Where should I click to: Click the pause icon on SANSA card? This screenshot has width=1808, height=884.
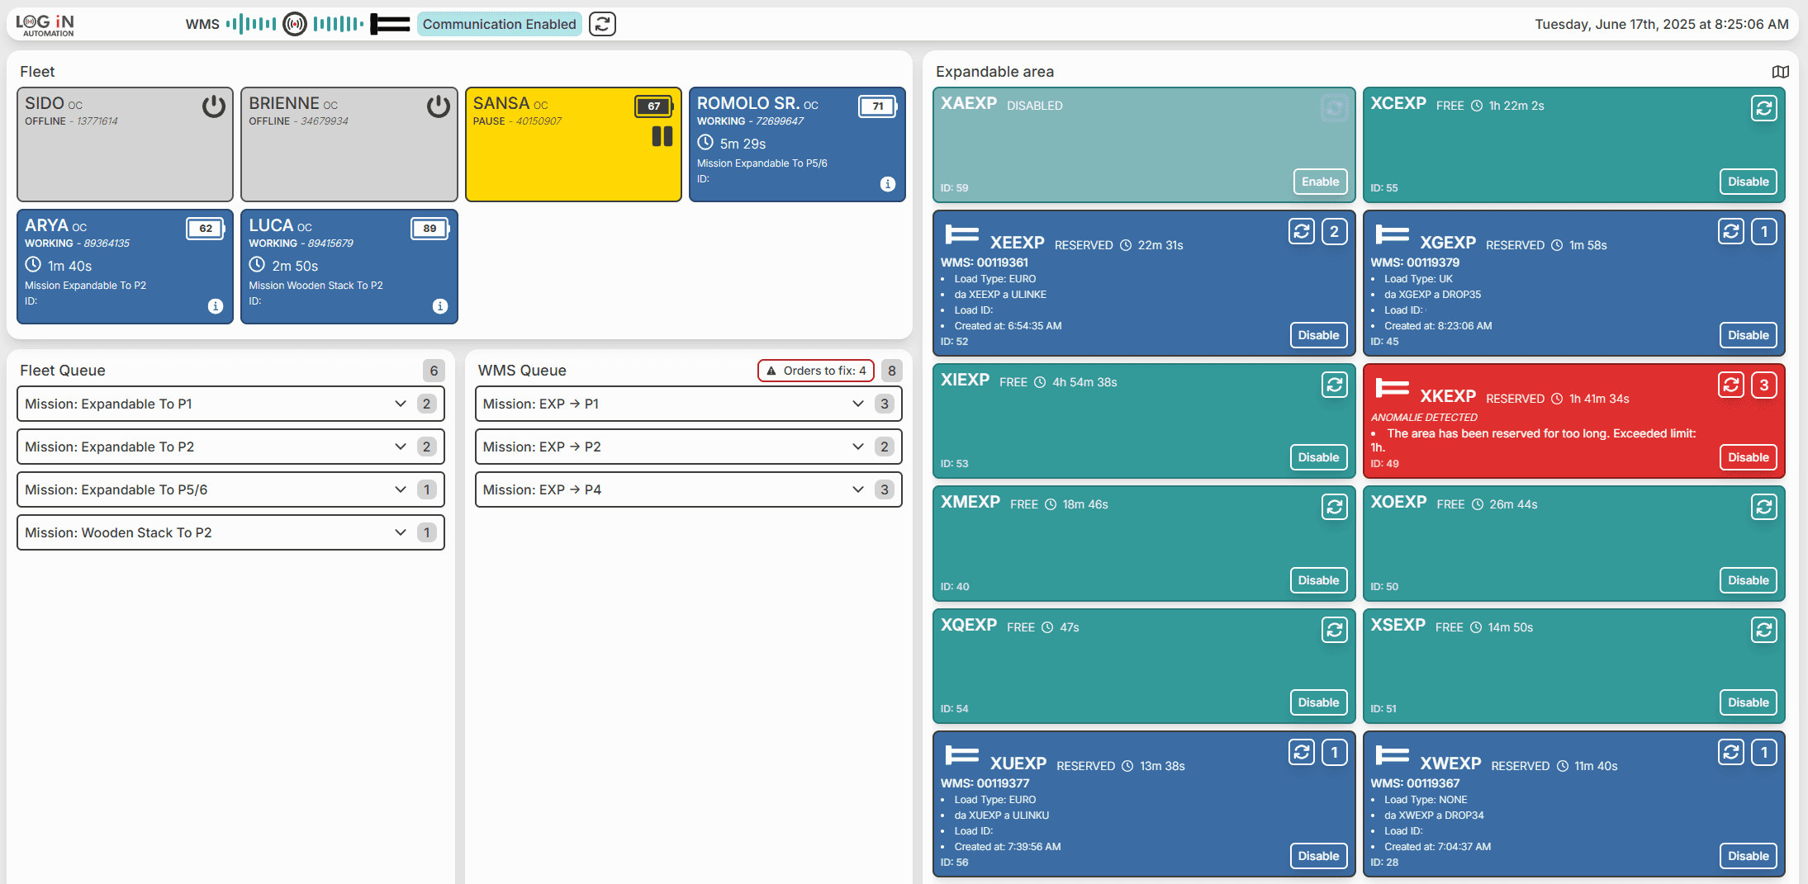click(x=662, y=136)
